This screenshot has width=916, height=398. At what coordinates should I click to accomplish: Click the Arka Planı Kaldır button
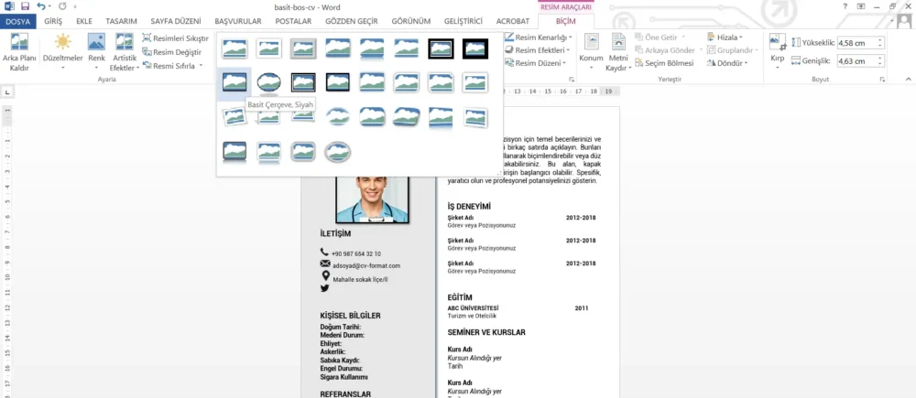[x=19, y=53]
